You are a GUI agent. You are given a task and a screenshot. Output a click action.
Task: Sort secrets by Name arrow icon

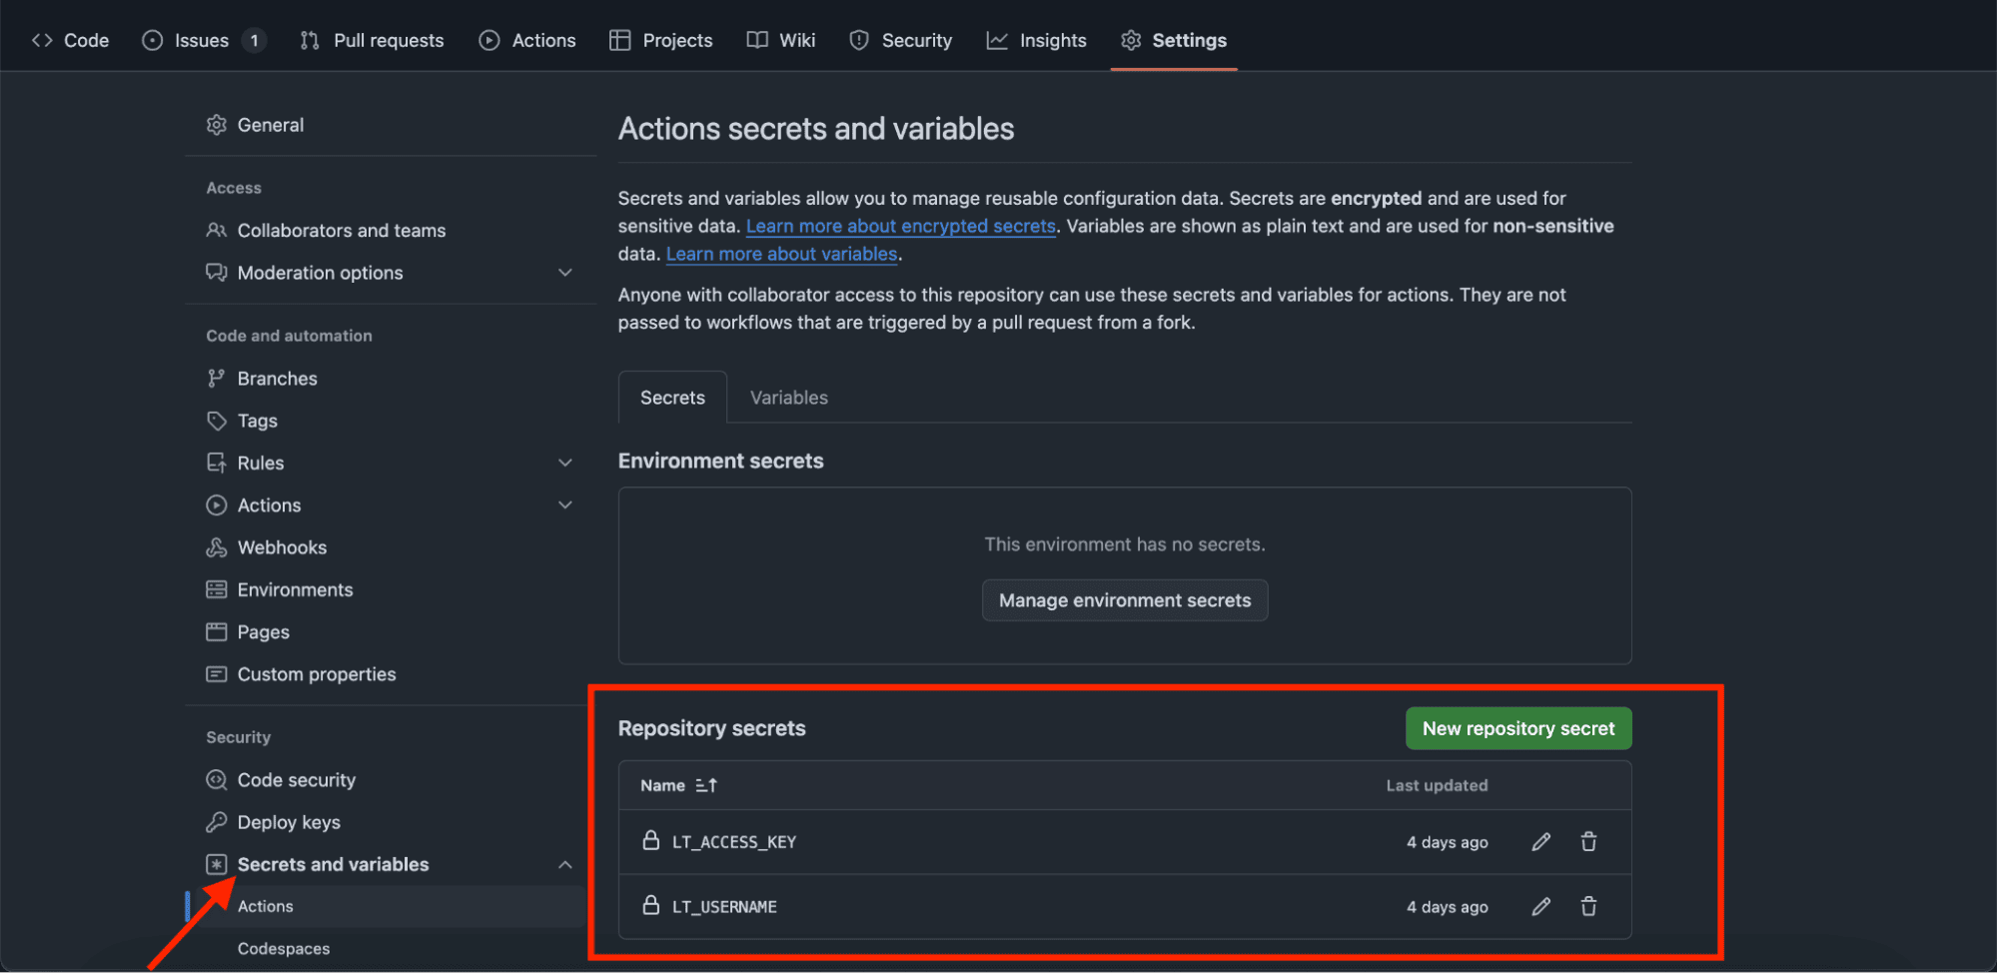tap(706, 785)
